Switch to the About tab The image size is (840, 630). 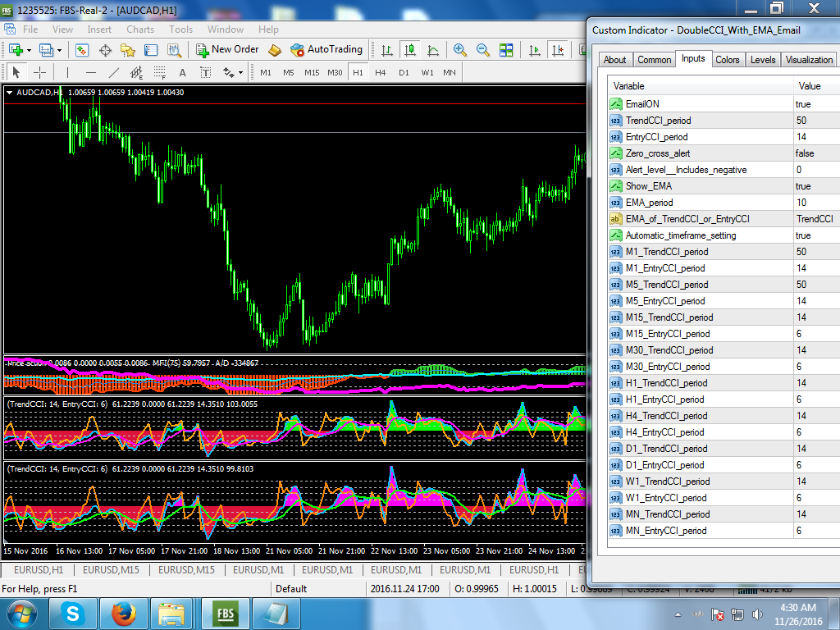click(614, 60)
